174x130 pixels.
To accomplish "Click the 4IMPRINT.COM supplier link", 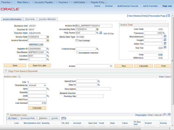I will pos(36,44).
